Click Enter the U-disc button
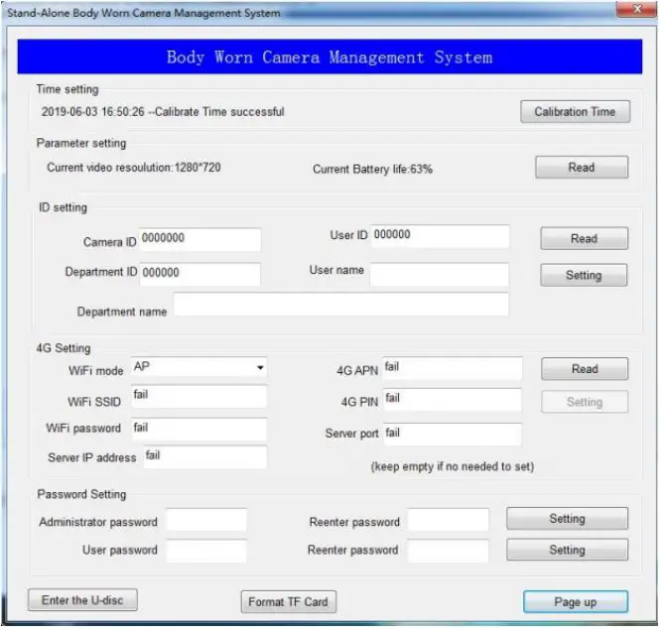661x630 pixels. click(82, 600)
